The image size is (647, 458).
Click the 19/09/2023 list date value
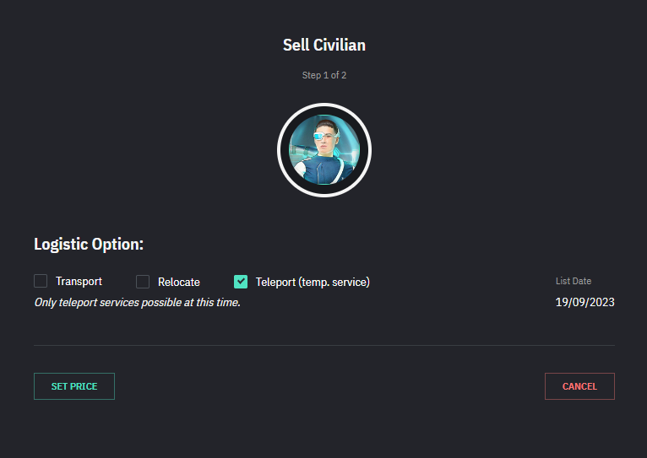[584, 302]
